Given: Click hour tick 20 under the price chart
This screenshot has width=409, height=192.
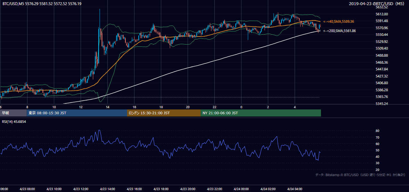Looking at the screenshot, I should pyautogui.click(x=188, y=107).
